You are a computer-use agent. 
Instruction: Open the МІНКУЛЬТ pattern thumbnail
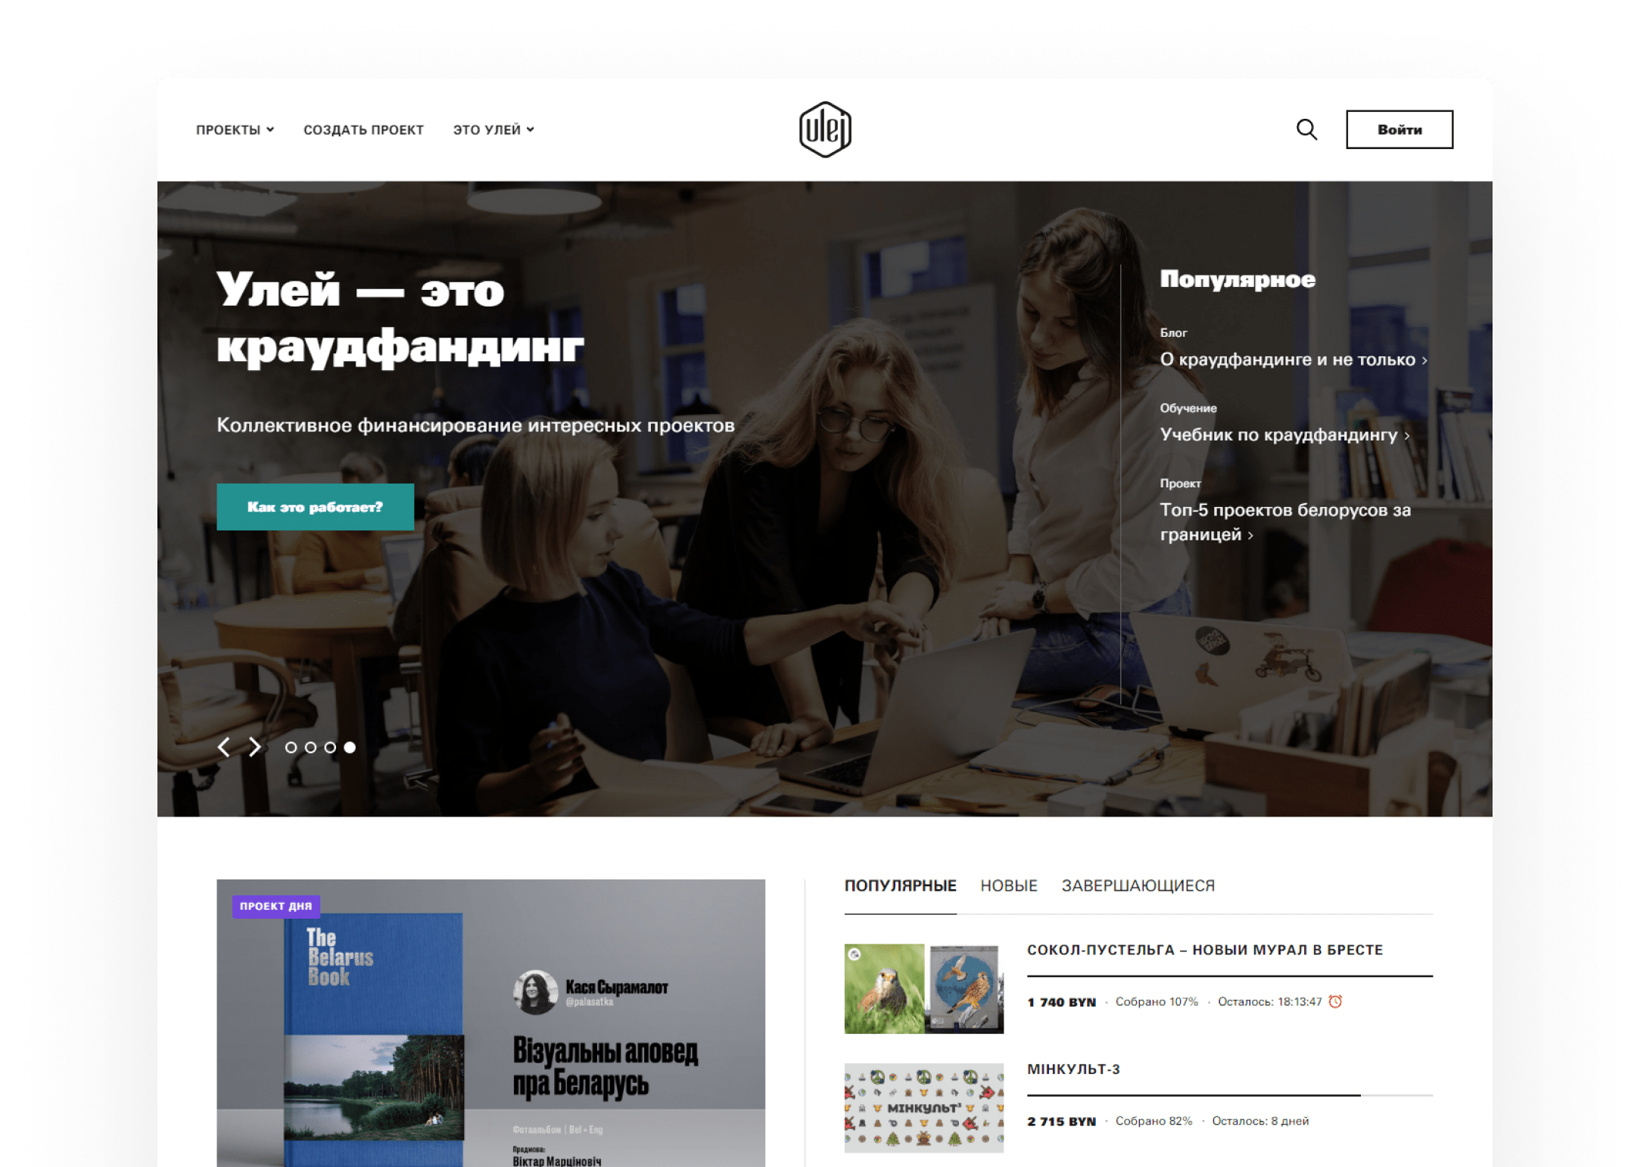pos(923,1108)
